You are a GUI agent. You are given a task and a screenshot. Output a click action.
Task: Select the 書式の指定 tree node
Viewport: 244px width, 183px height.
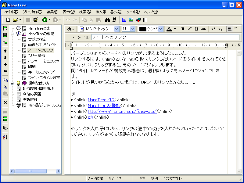coord(37,39)
